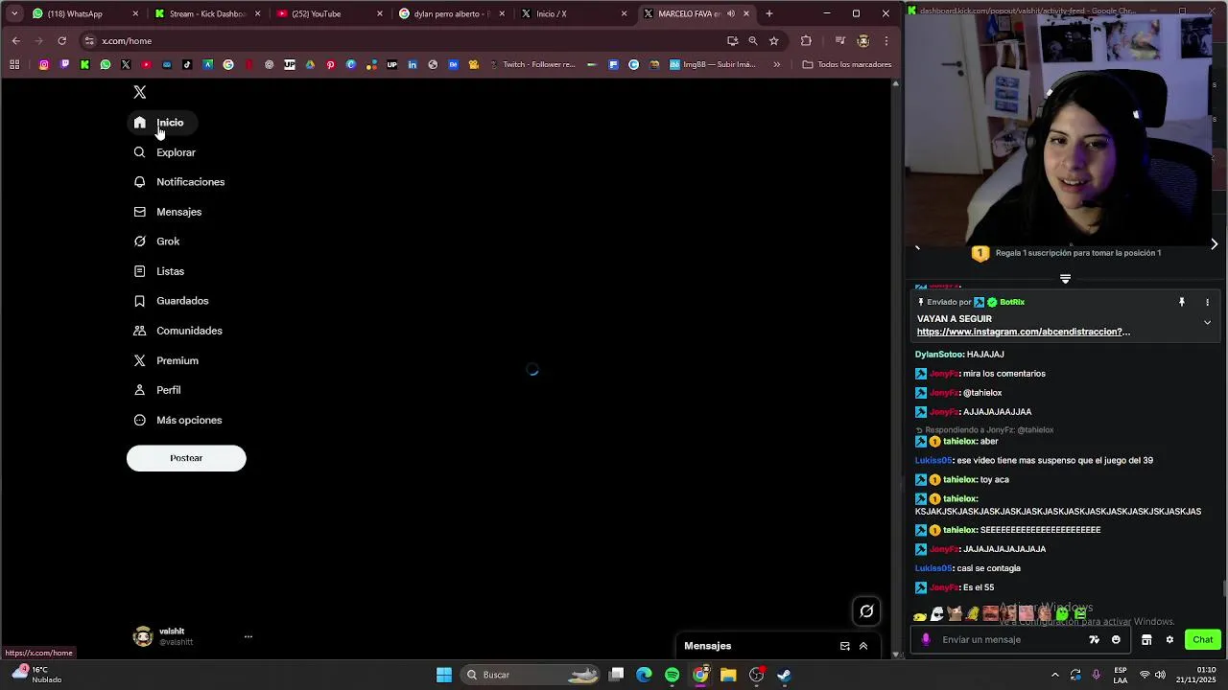Image resolution: width=1228 pixels, height=690 pixels.
Task: Send message with the Chat button
Action: (1203, 640)
